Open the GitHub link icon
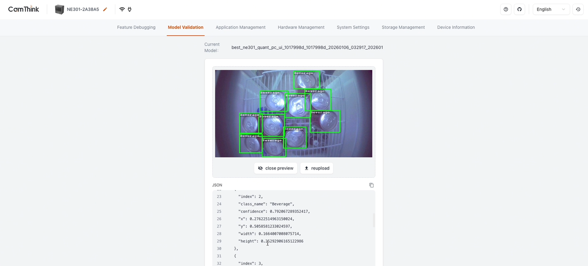This screenshot has height=266, width=588. point(520,9)
